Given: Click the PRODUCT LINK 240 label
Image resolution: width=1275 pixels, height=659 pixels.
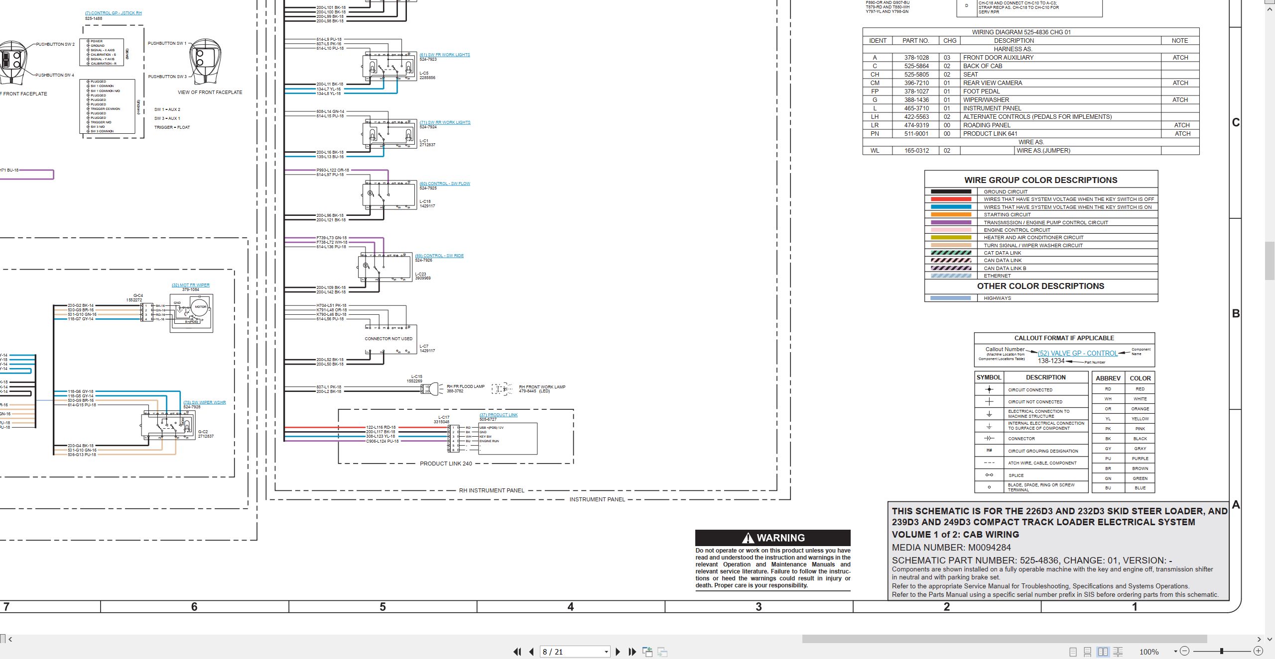Looking at the screenshot, I should 446,464.
